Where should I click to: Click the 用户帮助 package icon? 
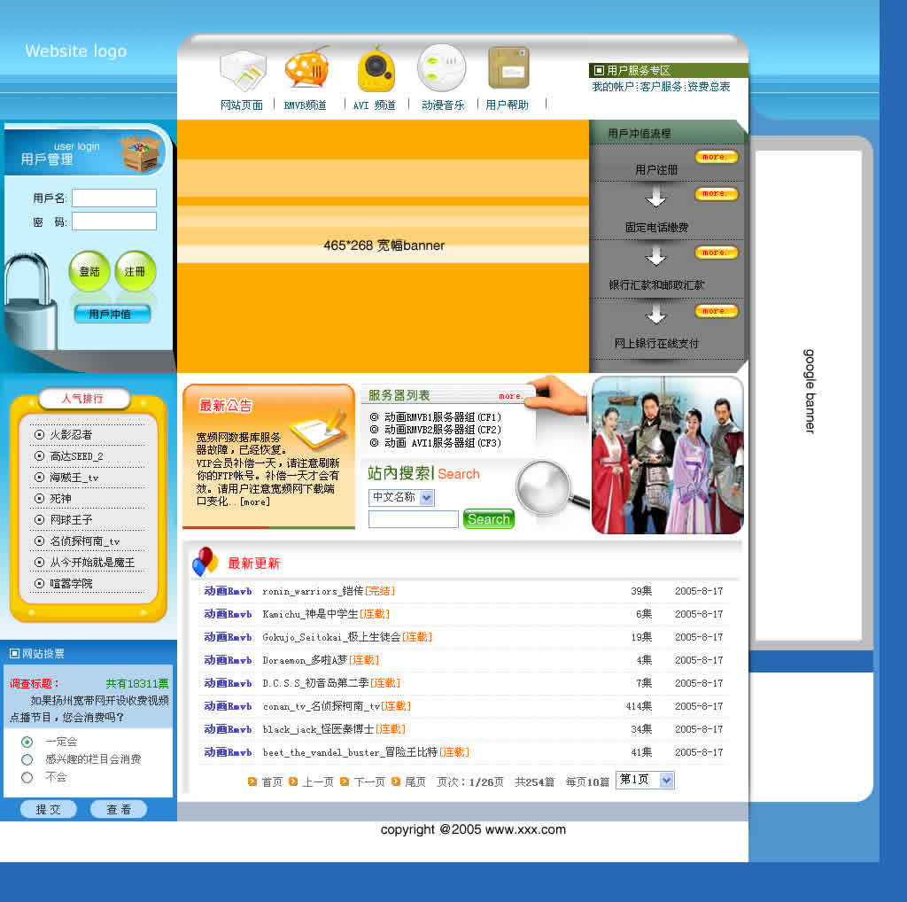point(508,68)
